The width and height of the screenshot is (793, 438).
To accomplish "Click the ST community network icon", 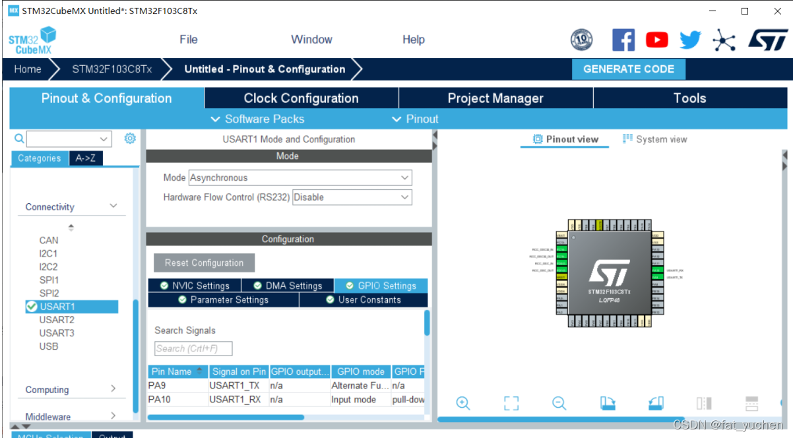I will coord(724,41).
